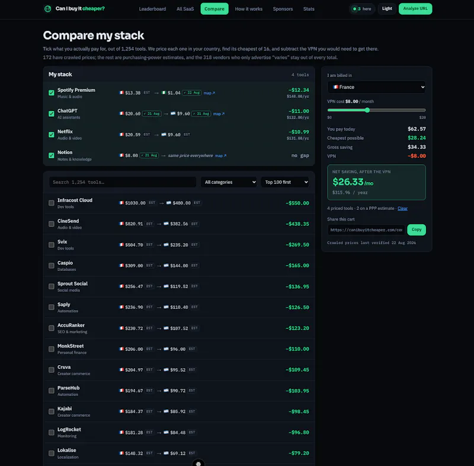
Task: Click Notion's 'no gap' text
Action: [x=300, y=155]
